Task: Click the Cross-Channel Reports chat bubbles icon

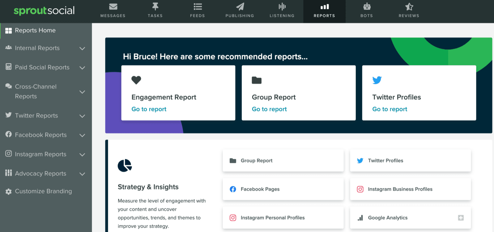Action: (x=9, y=86)
